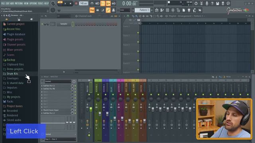This screenshot has width=255, height=143.
Task: Click the speech bubble icon in the top toolbar
Action: (228, 3)
